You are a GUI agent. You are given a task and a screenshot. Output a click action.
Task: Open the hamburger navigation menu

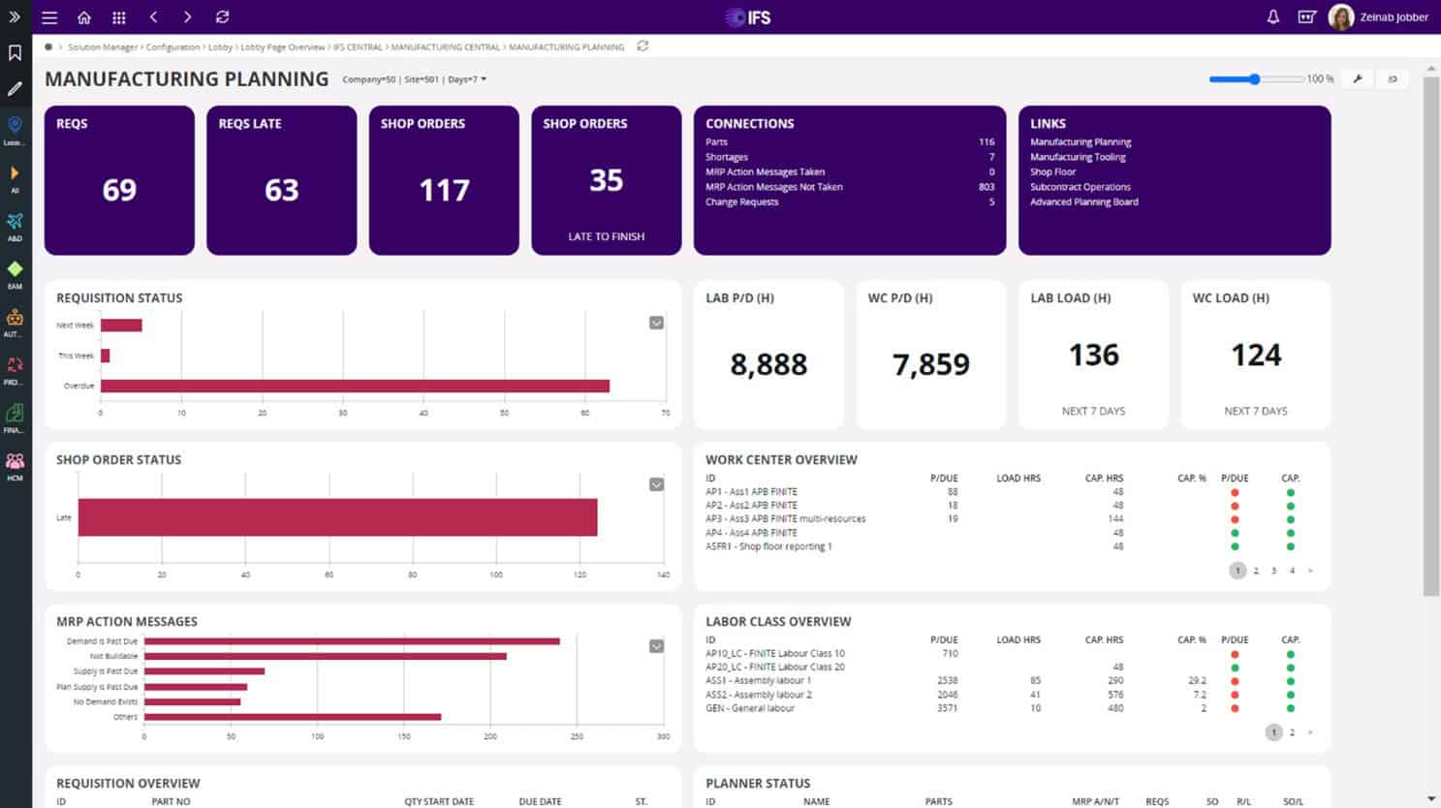click(49, 17)
